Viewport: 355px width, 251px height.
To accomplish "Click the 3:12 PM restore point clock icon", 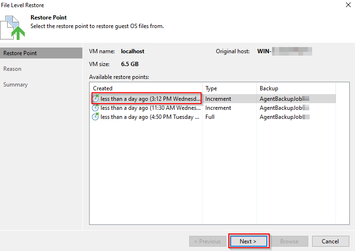I will pos(96,99).
